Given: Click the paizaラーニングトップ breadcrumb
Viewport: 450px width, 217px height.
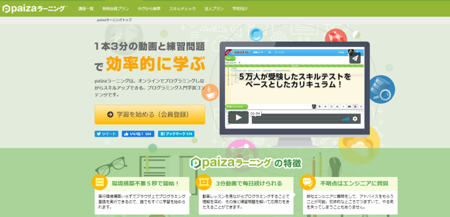Looking at the screenshot, I should [x=115, y=20].
